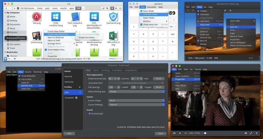Select the 2xclient.png file icon
263x139 pixels.
point(37,36)
